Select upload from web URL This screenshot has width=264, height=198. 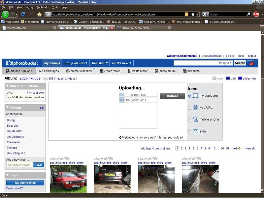click(x=189, y=108)
